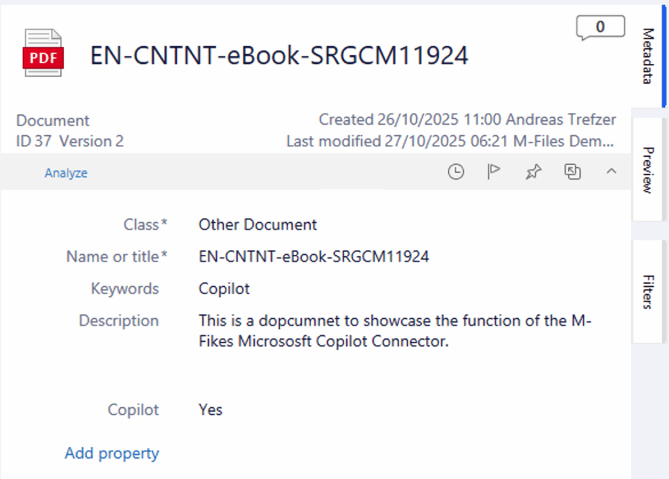Open the Filters tab
The image size is (669, 479).
coord(647,291)
